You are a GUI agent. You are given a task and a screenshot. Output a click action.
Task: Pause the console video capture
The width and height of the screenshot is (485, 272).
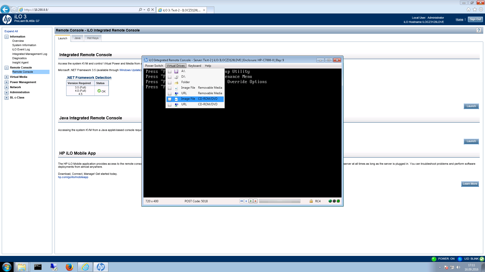(x=246, y=201)
